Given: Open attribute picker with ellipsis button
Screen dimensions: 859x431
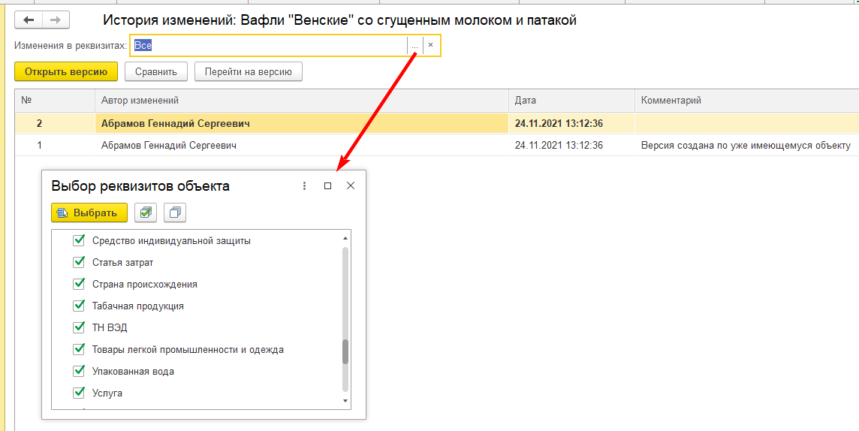Looking at the screenshot, I should click(x=414, y=46).
